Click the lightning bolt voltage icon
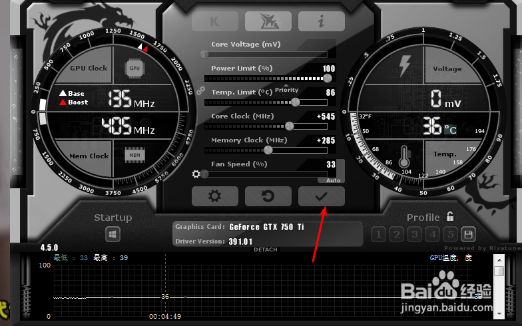Viewport: 522px width, 326px height. (x=405, y=66)
